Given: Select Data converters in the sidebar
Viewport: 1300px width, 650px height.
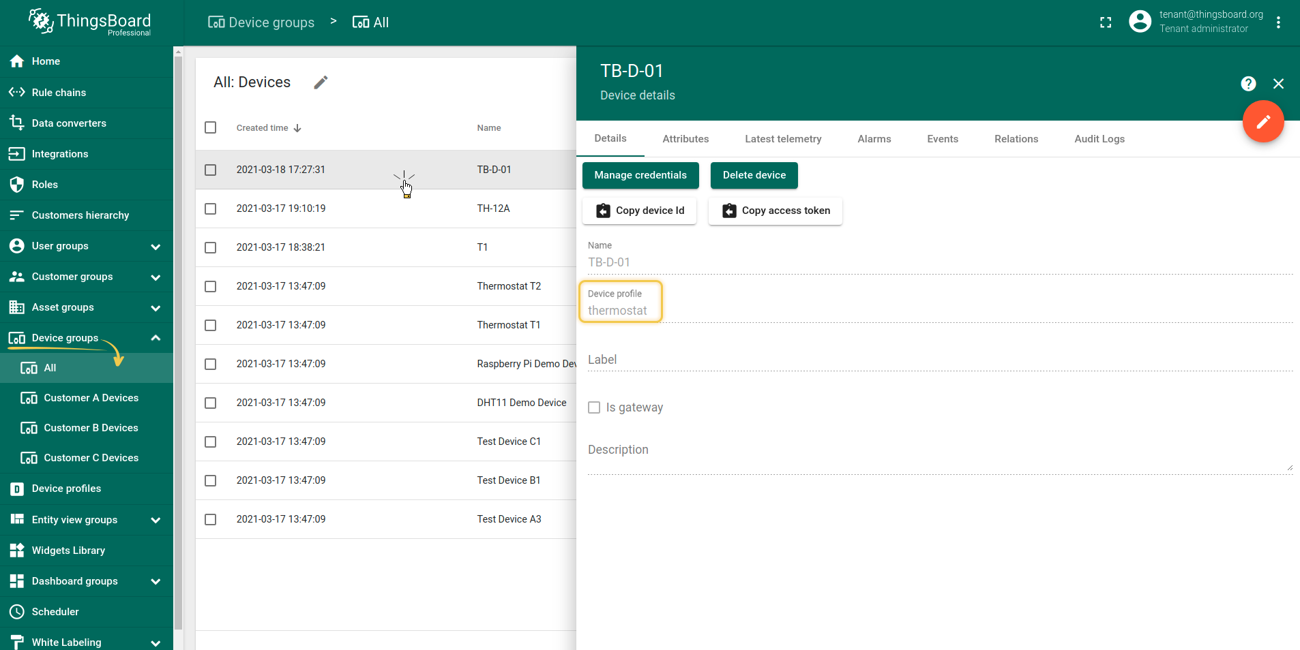Looking at the screenshot, I should coord(69,123).
